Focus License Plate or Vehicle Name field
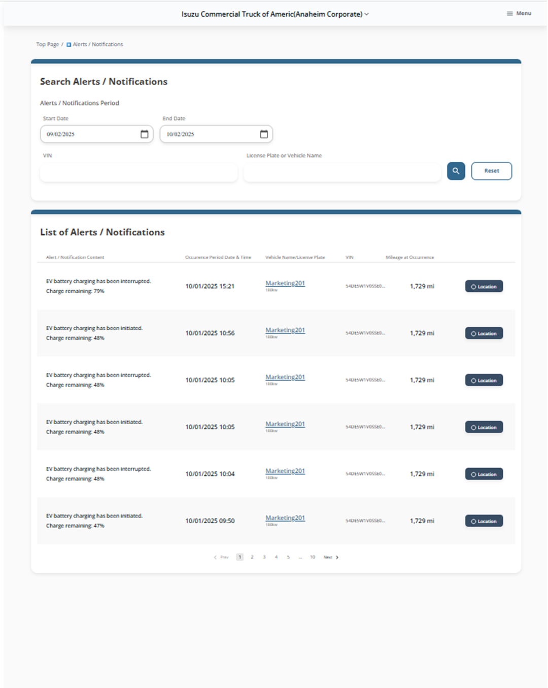 click(342, 173)
